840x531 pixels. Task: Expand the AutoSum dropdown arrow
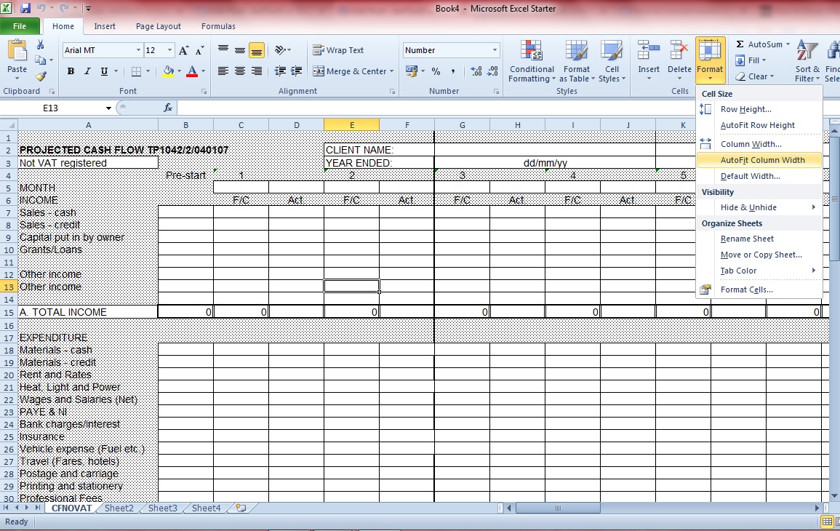coord(788,44)
